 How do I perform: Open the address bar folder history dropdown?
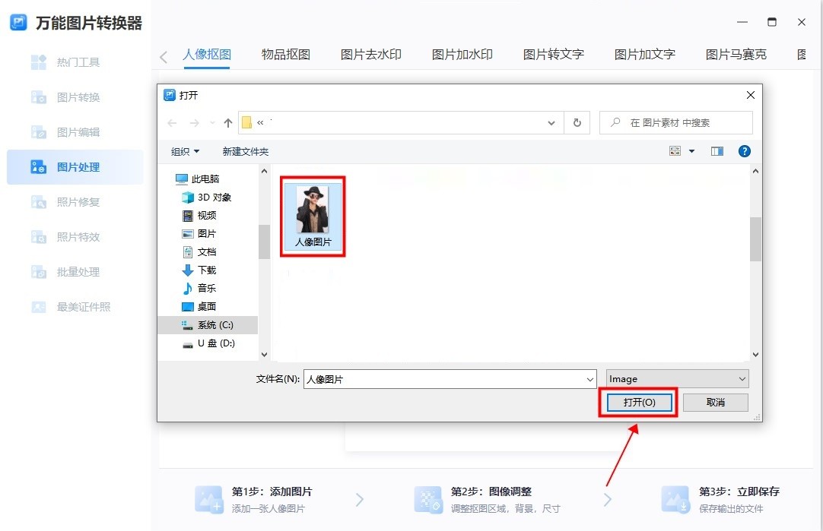click(x=551, y=122)
